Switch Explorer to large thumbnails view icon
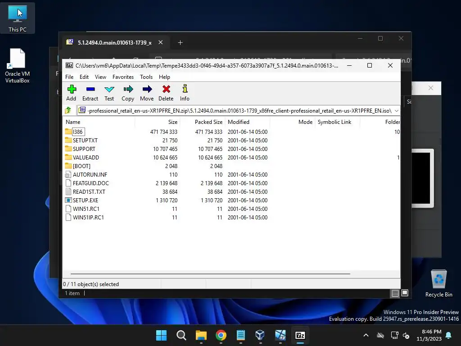The height and width of the screenshot is (346, 461). point(405,293)
